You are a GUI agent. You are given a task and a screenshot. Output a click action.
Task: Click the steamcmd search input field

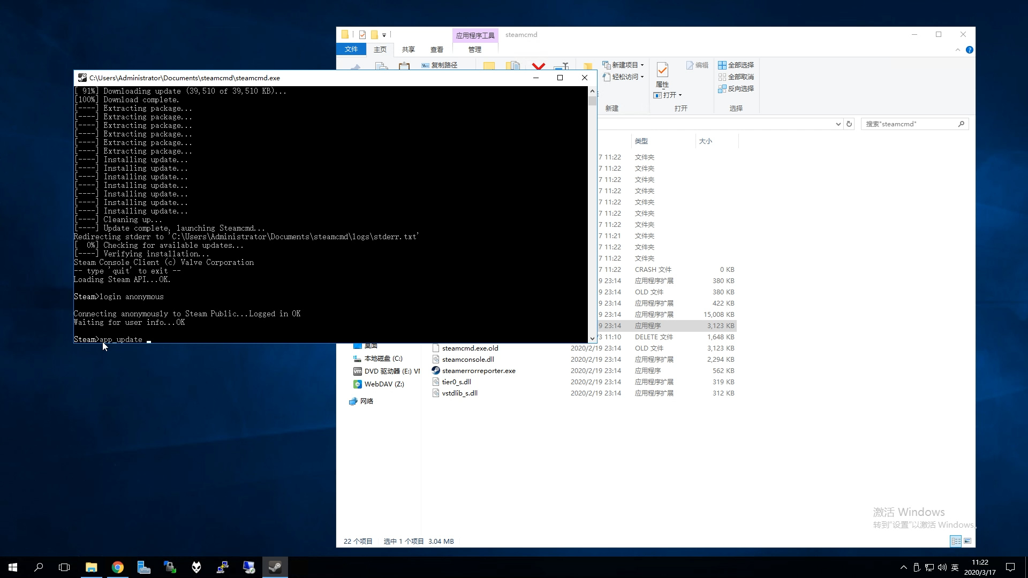pos(909,124)
